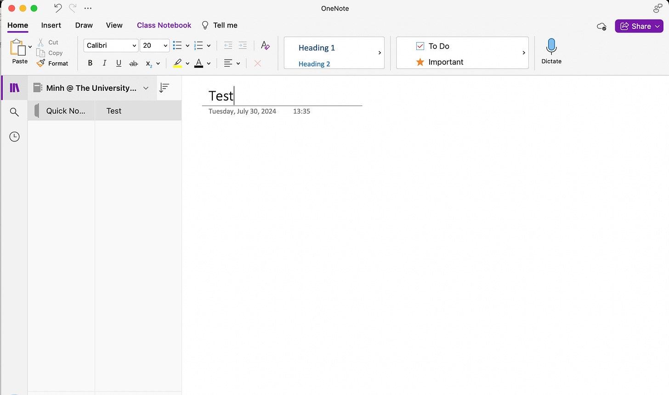This screenshot has height=395, width=669.
Task: Click the Redo arrow in title bar
Action: (x=73, y=8)
